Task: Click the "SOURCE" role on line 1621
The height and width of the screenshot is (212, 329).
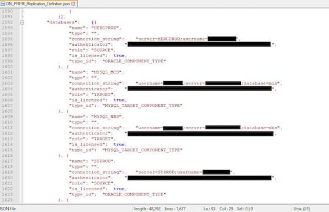Action: [102, 183]
